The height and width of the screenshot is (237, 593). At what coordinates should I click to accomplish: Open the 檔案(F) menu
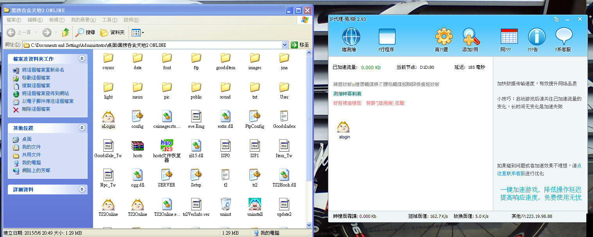pos(14,20)
